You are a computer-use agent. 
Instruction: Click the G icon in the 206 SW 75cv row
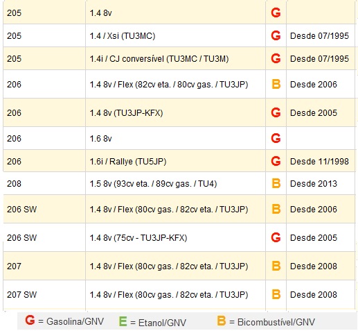(x=276, y=237)
